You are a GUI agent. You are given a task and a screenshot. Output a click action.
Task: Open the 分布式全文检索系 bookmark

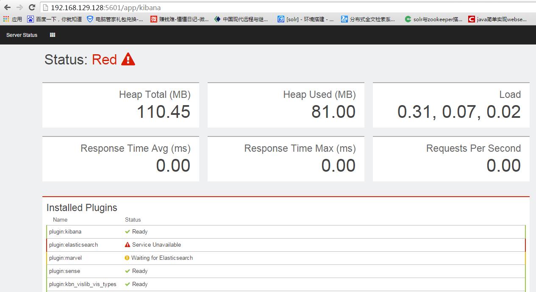[368, 19]
